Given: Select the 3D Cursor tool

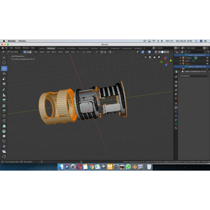Looking at the screenshot, I should coord(4,63).
